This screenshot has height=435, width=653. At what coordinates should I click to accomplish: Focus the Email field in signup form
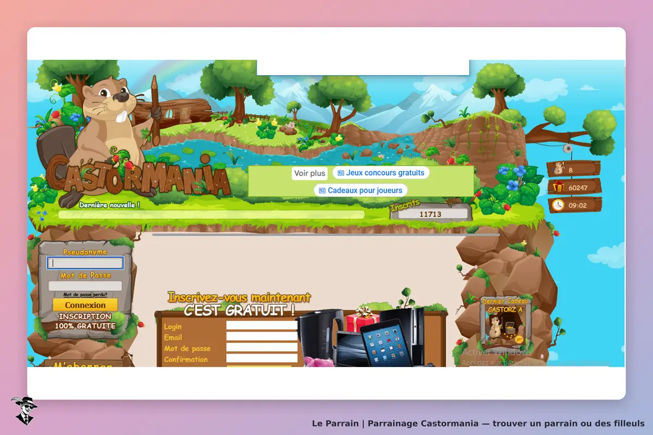tap(262, 337)
